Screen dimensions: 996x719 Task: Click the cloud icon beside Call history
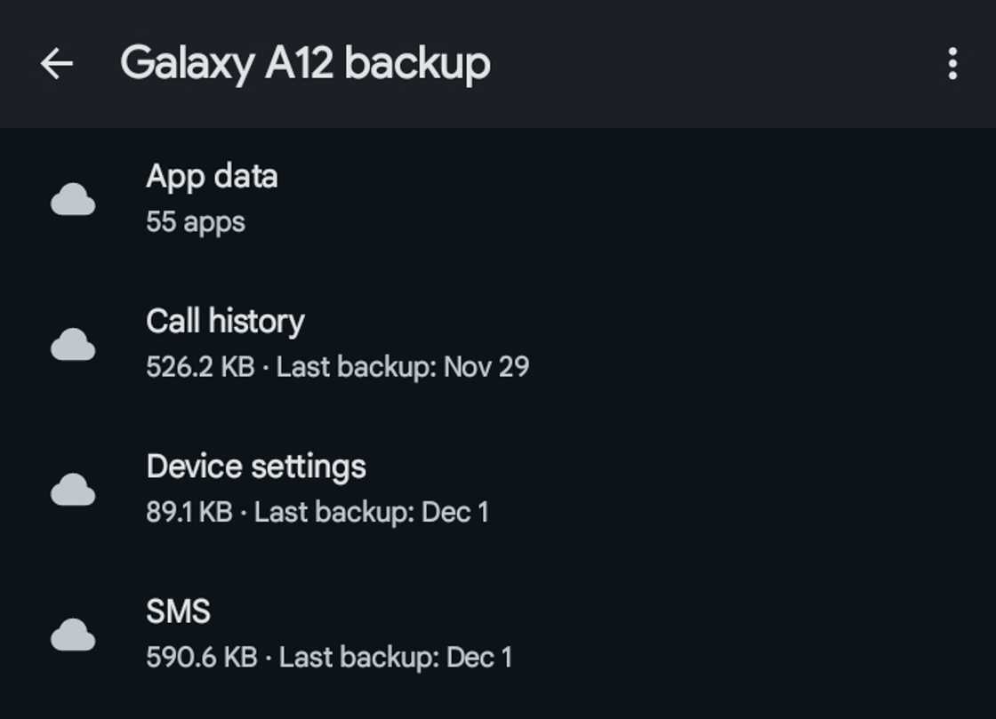pos(73,345)
